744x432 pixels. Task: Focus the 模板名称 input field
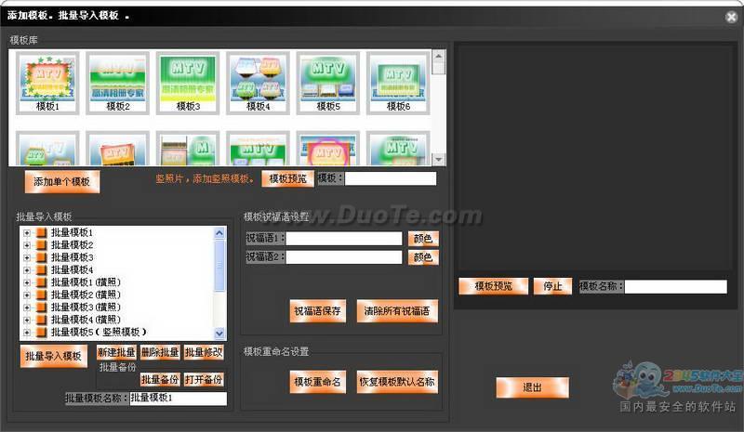coord(676,286)
